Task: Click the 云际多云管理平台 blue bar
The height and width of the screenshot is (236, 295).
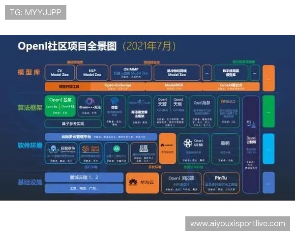Action: pos(101,137)
